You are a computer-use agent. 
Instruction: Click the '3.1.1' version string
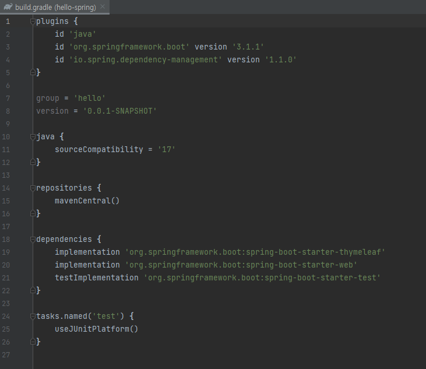tap(248, 47)
